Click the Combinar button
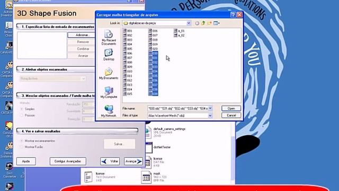The width and height of the screenshot is (339, 191). pos(82,49)
